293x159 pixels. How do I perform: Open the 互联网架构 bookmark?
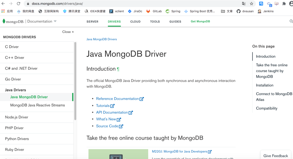pos(49,11)
